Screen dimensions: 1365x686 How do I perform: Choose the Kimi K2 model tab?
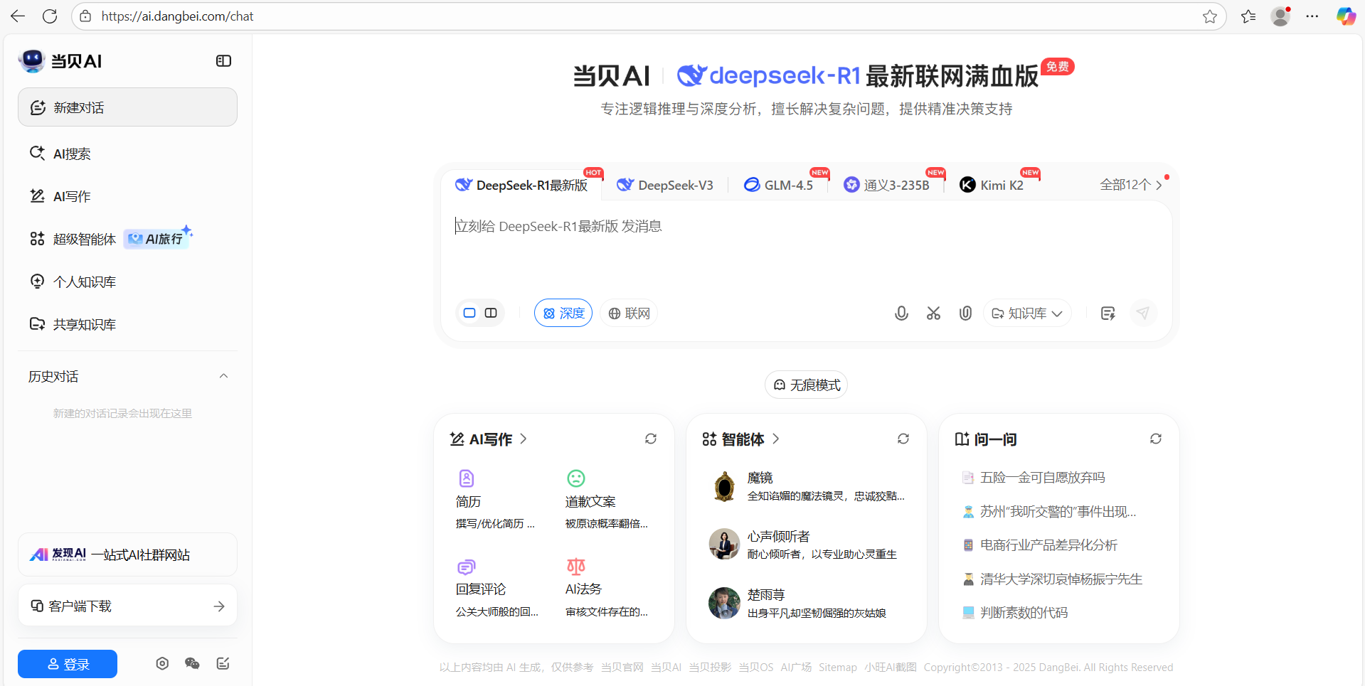(x=992, y=185)
